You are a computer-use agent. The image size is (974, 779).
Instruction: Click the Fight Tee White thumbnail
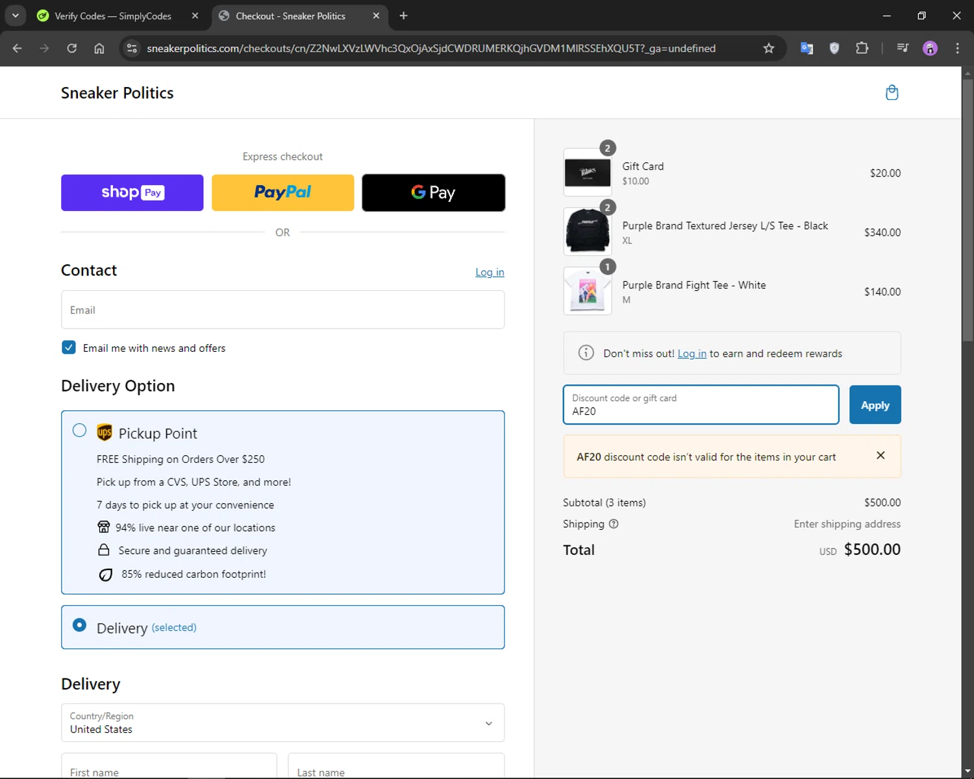click(588, 291)
